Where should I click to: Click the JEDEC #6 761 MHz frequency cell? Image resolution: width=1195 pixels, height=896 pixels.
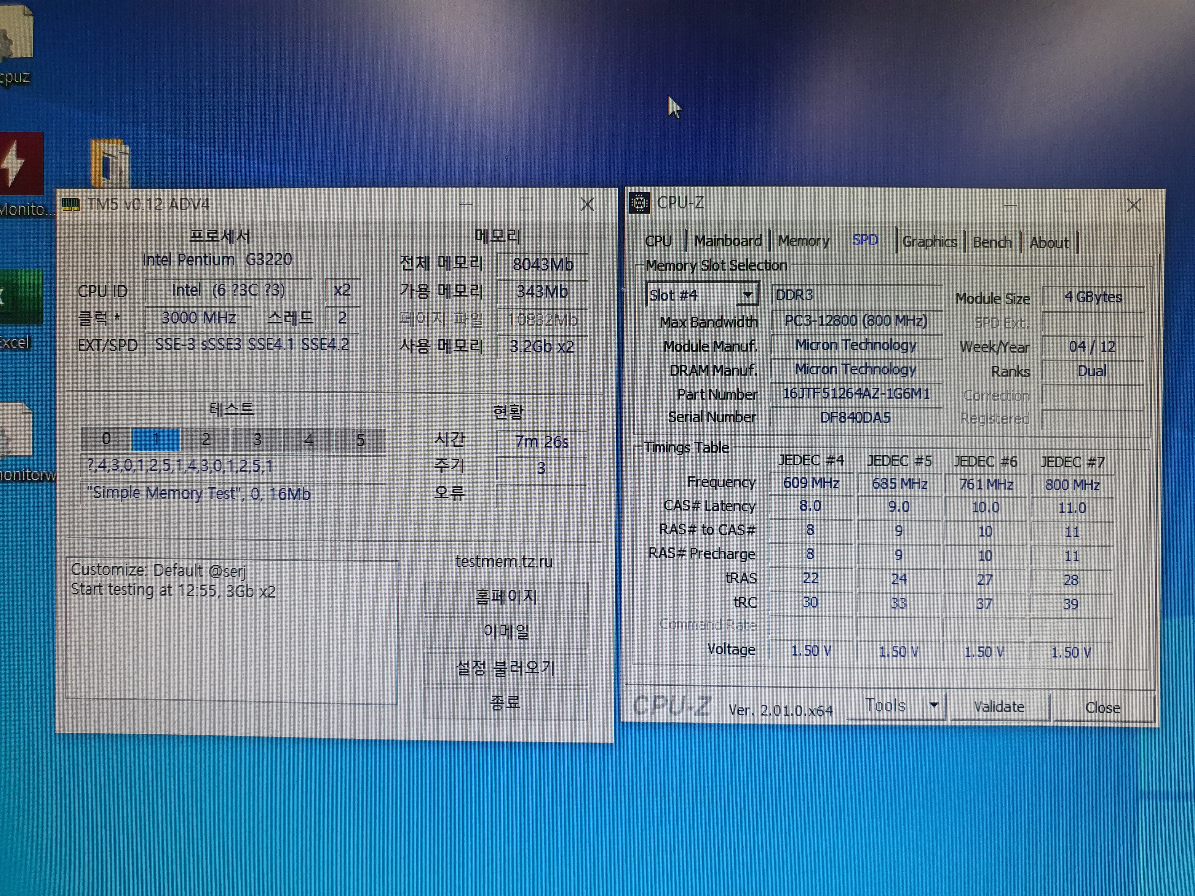point(986,484)
